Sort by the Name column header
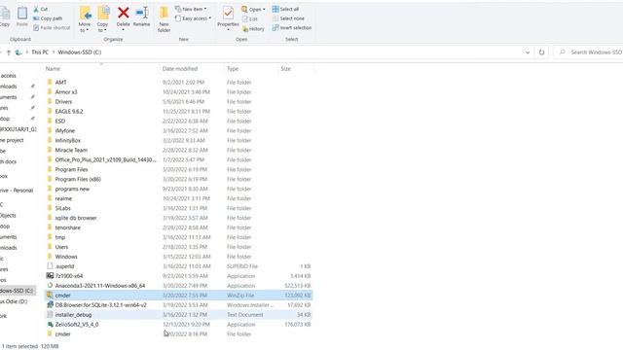 (x=53, y=69)
